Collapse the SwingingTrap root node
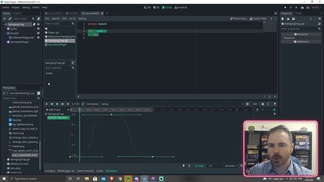This screenshot has height=182, width=324. pos(4,24)
